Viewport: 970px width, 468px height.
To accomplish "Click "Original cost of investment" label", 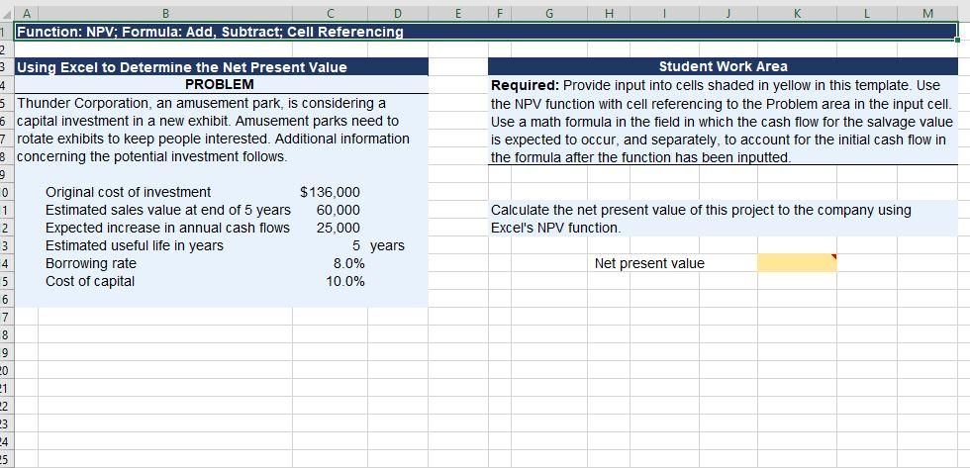I will pos(128,192).
